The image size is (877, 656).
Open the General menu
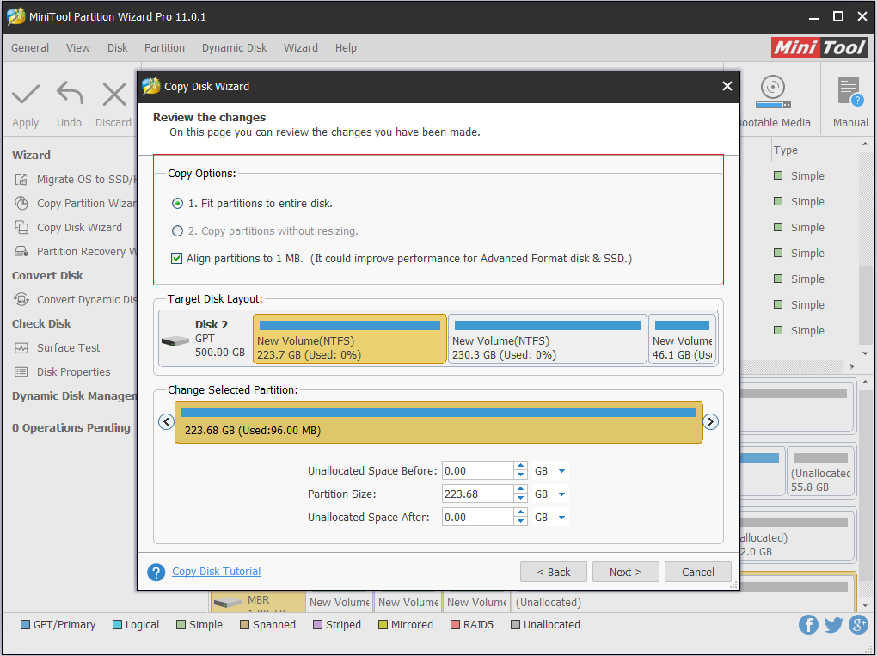(x=30, y=47)
